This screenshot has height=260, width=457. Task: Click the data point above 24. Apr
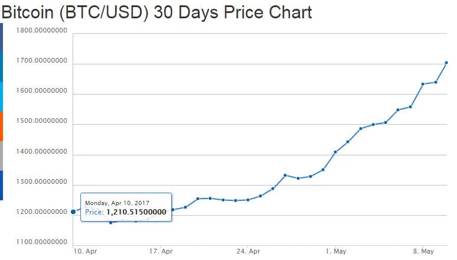[x=248, y=200]
